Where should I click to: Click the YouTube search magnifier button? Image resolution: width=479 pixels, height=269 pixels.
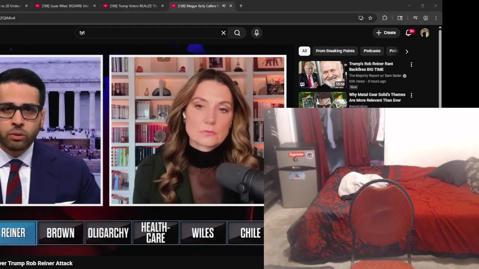[237, 33]
